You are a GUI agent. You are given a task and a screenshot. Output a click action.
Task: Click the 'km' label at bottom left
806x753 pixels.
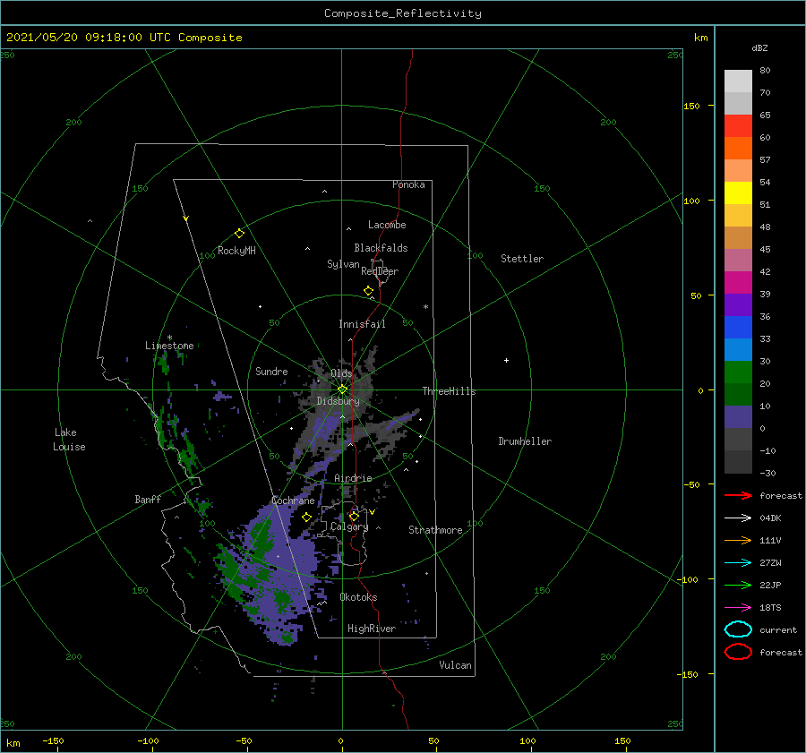[13, 743]
